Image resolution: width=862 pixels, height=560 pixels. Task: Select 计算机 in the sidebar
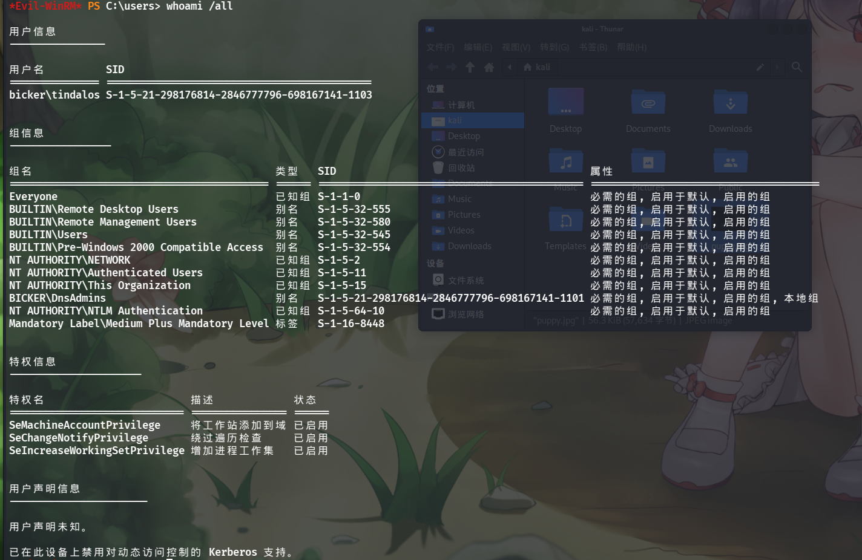[x=453, y=105]
